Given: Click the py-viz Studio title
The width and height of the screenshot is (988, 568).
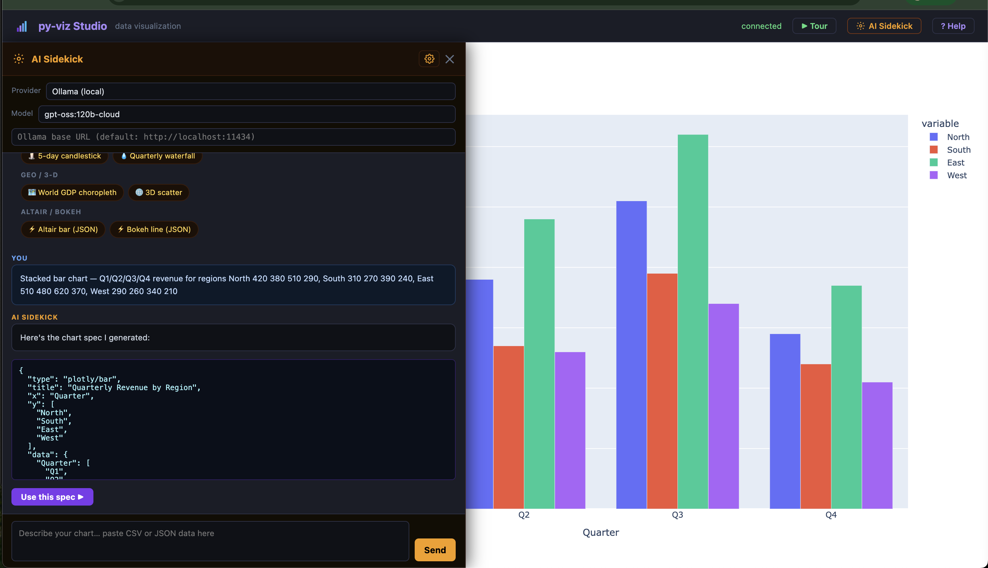Looking at the screenshot, I should coord(72,26).
